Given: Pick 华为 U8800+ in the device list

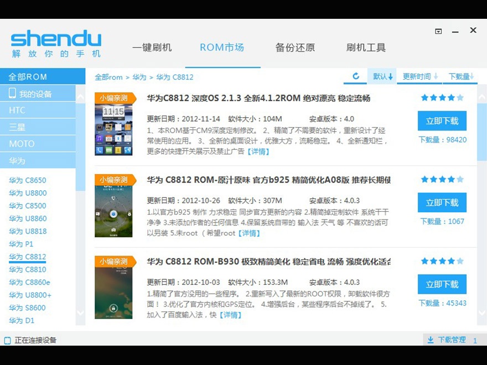Looking at the screenshot, I should point(30,295).
